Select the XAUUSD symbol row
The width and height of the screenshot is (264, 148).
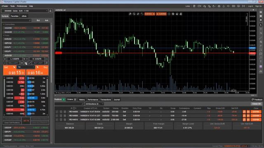(x=26, y=28)
